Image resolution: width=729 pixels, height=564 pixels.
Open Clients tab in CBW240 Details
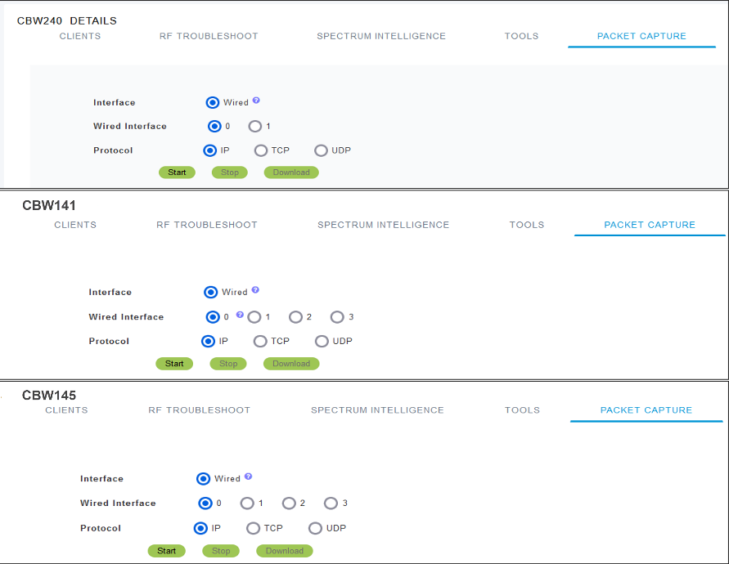[80, 36]
